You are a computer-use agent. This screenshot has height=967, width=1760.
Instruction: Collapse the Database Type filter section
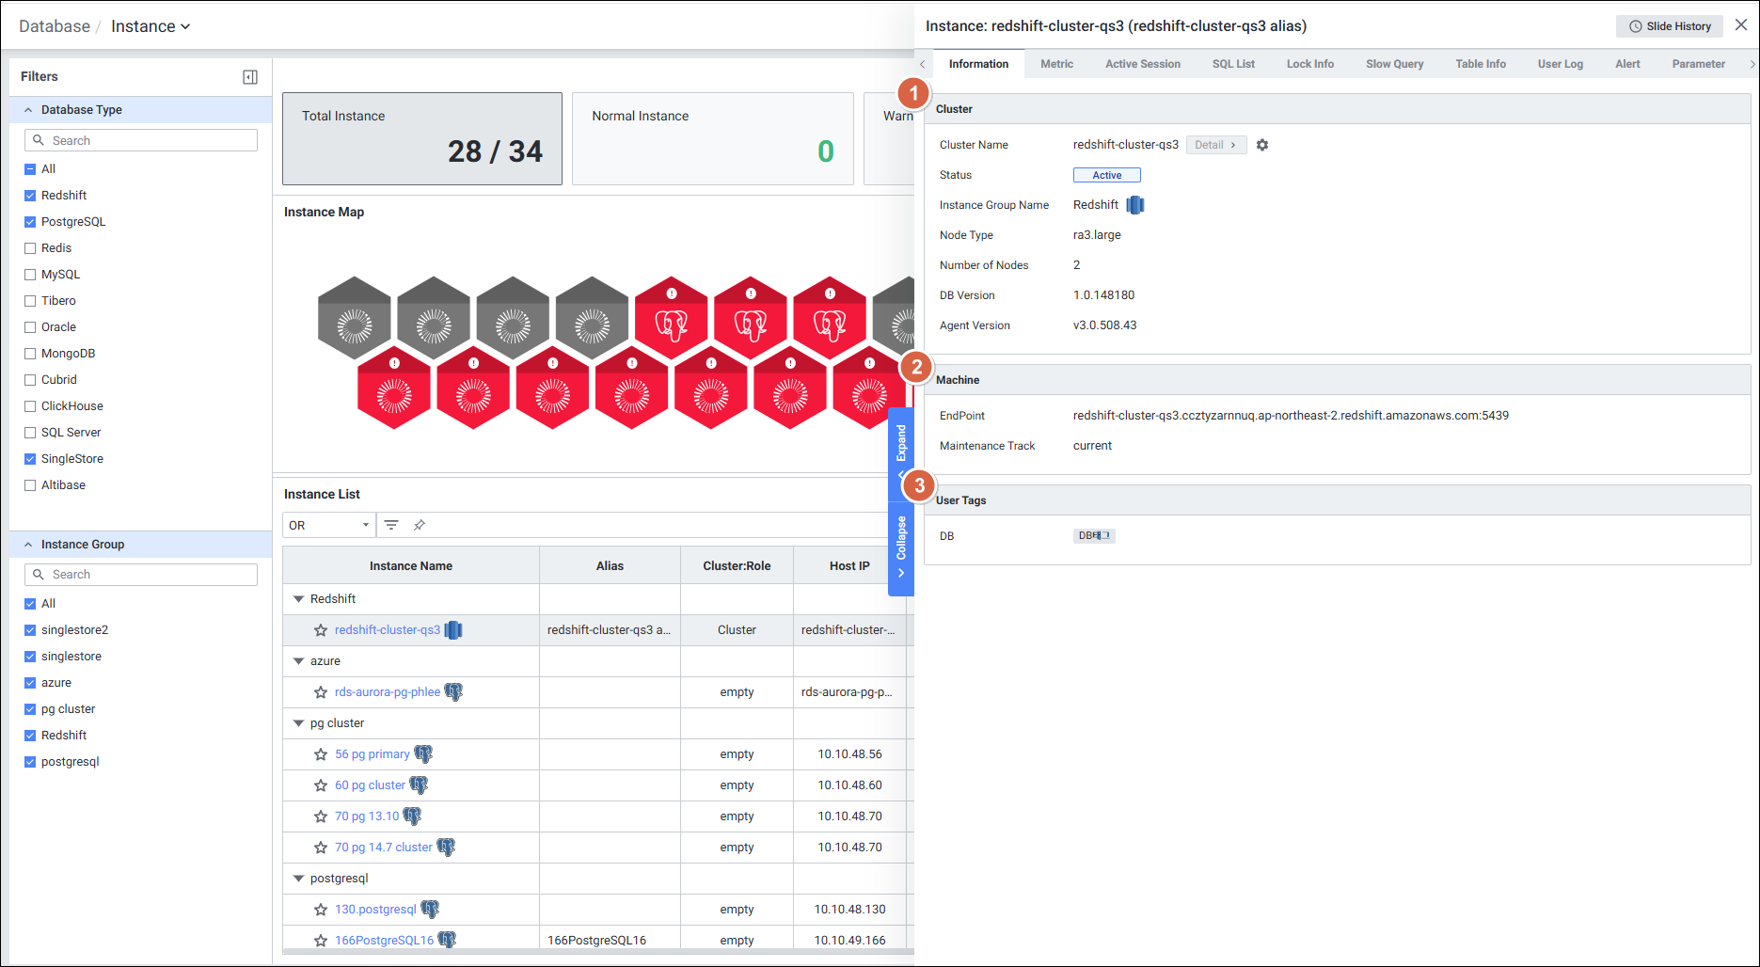(28, 110)
